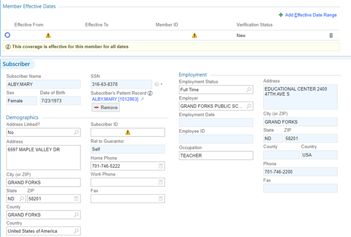Open the demographics State lookup
This screenshot has width=351, height=237.
[x=22, y=199]
